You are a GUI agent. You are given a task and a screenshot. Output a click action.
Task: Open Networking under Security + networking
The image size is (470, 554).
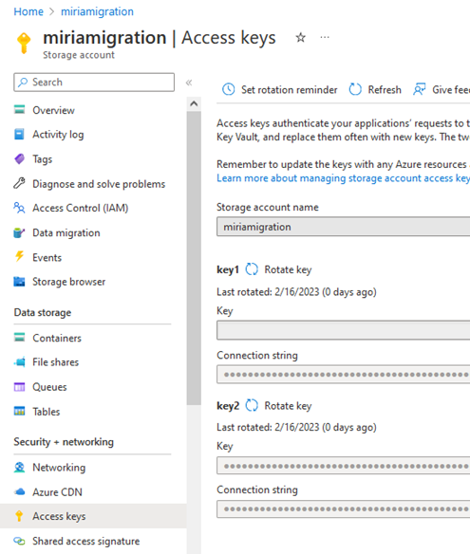point(59,468)
